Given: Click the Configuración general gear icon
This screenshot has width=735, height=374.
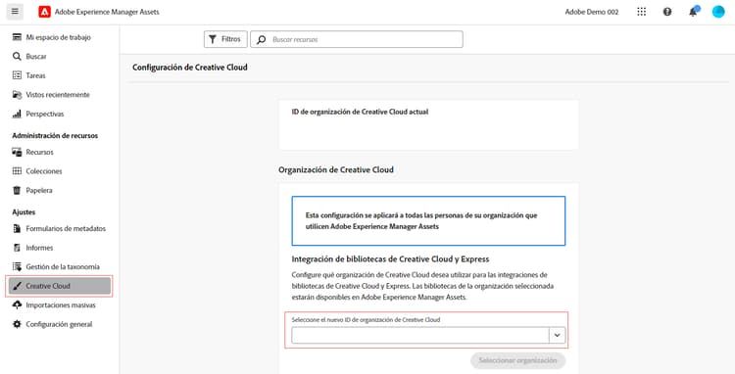Looking at the screenshot, I should coord(17,324).
